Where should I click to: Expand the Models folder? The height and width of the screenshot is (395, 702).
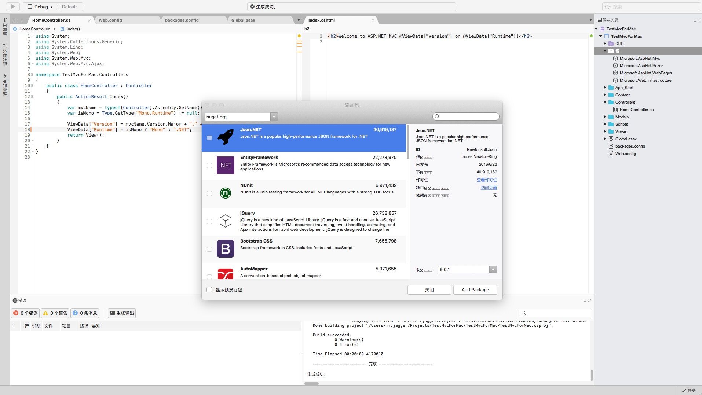605,117
